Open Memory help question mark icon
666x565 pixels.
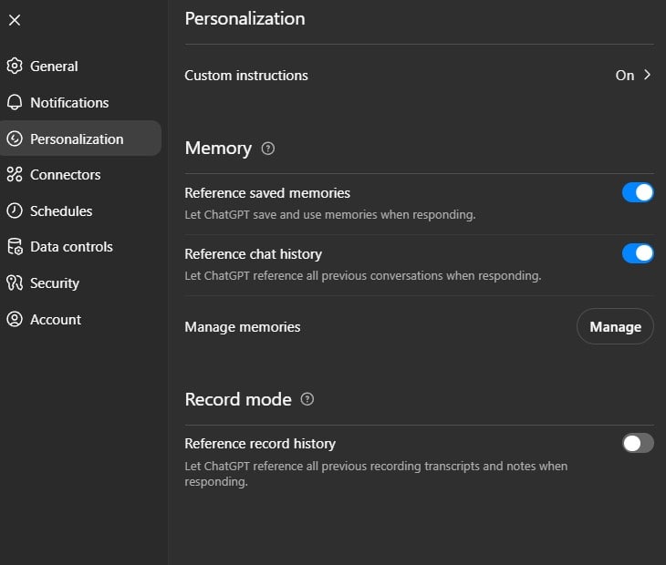267,149
